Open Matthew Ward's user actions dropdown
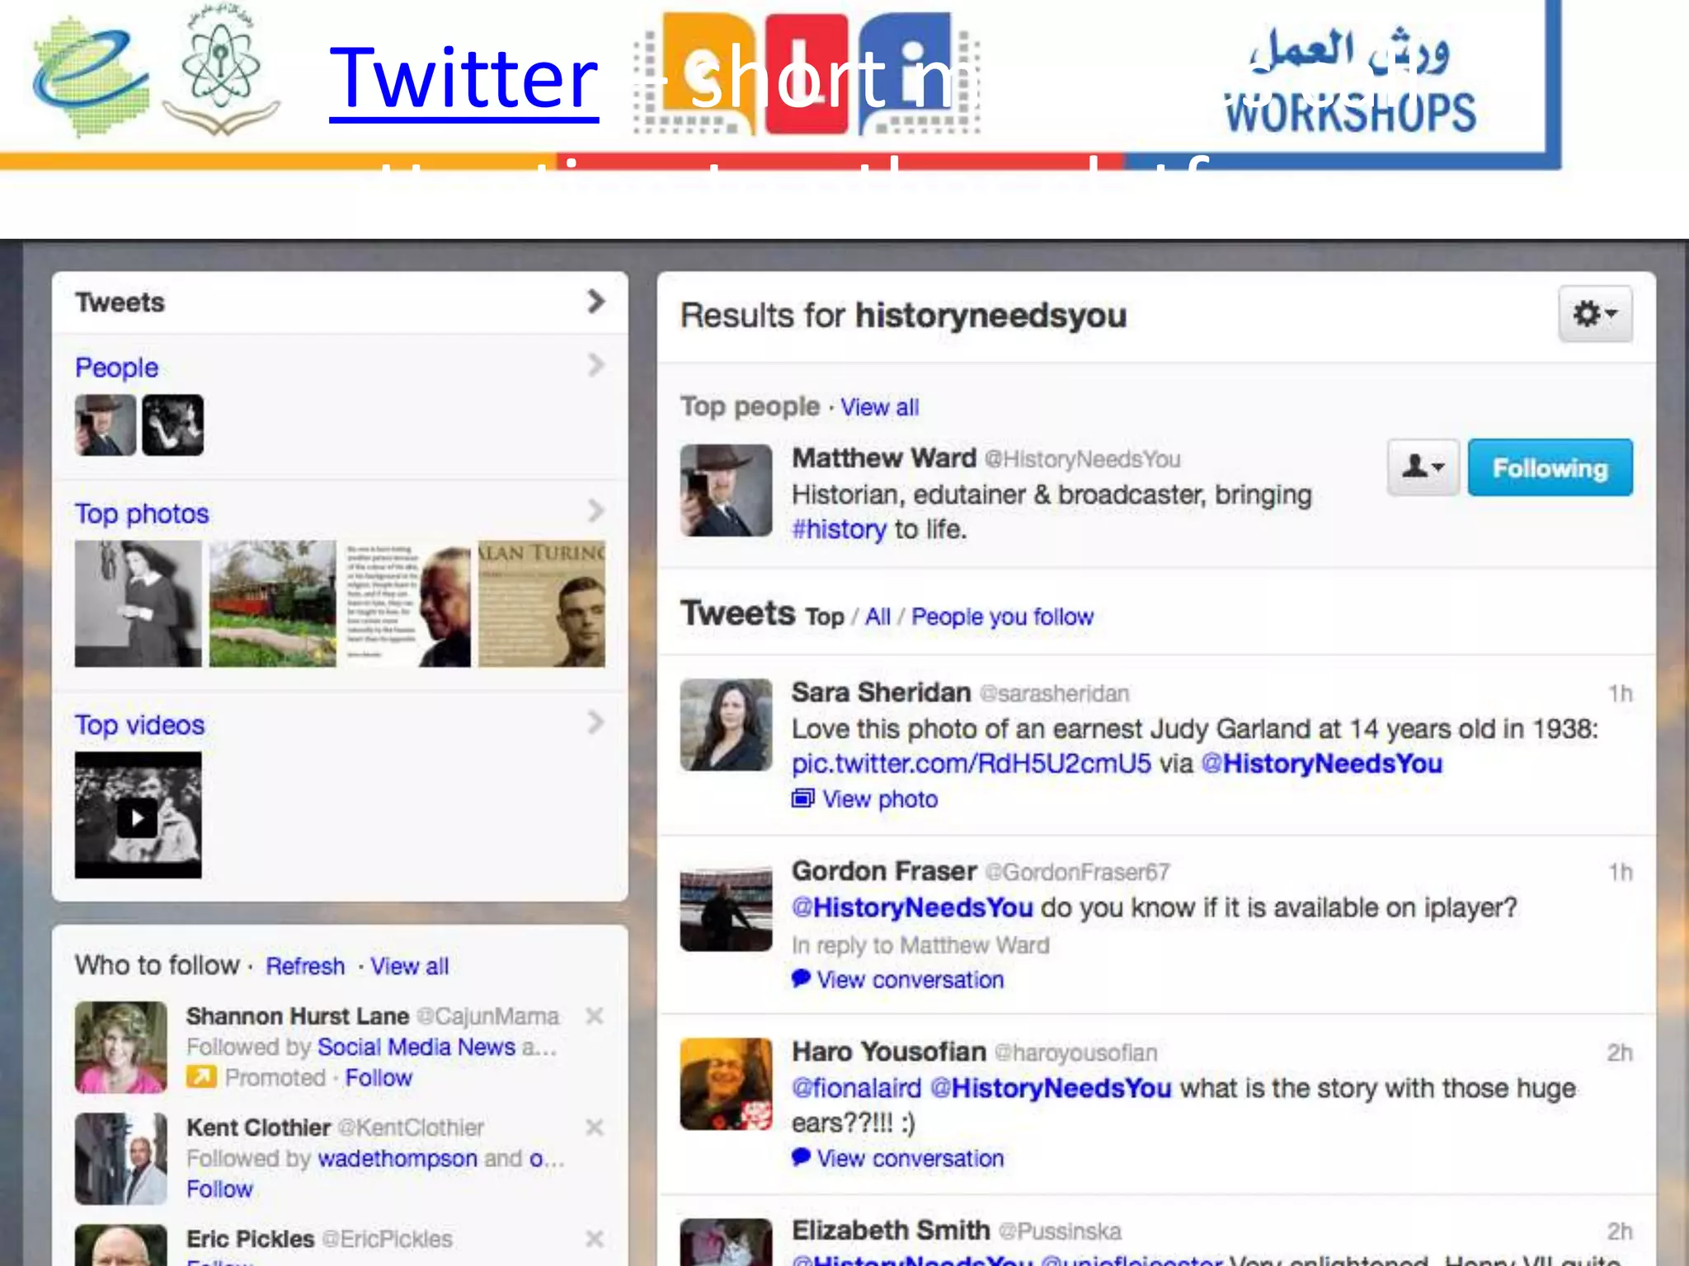The width and height of the screenshot is (1689, 1266). (1423, 467)
